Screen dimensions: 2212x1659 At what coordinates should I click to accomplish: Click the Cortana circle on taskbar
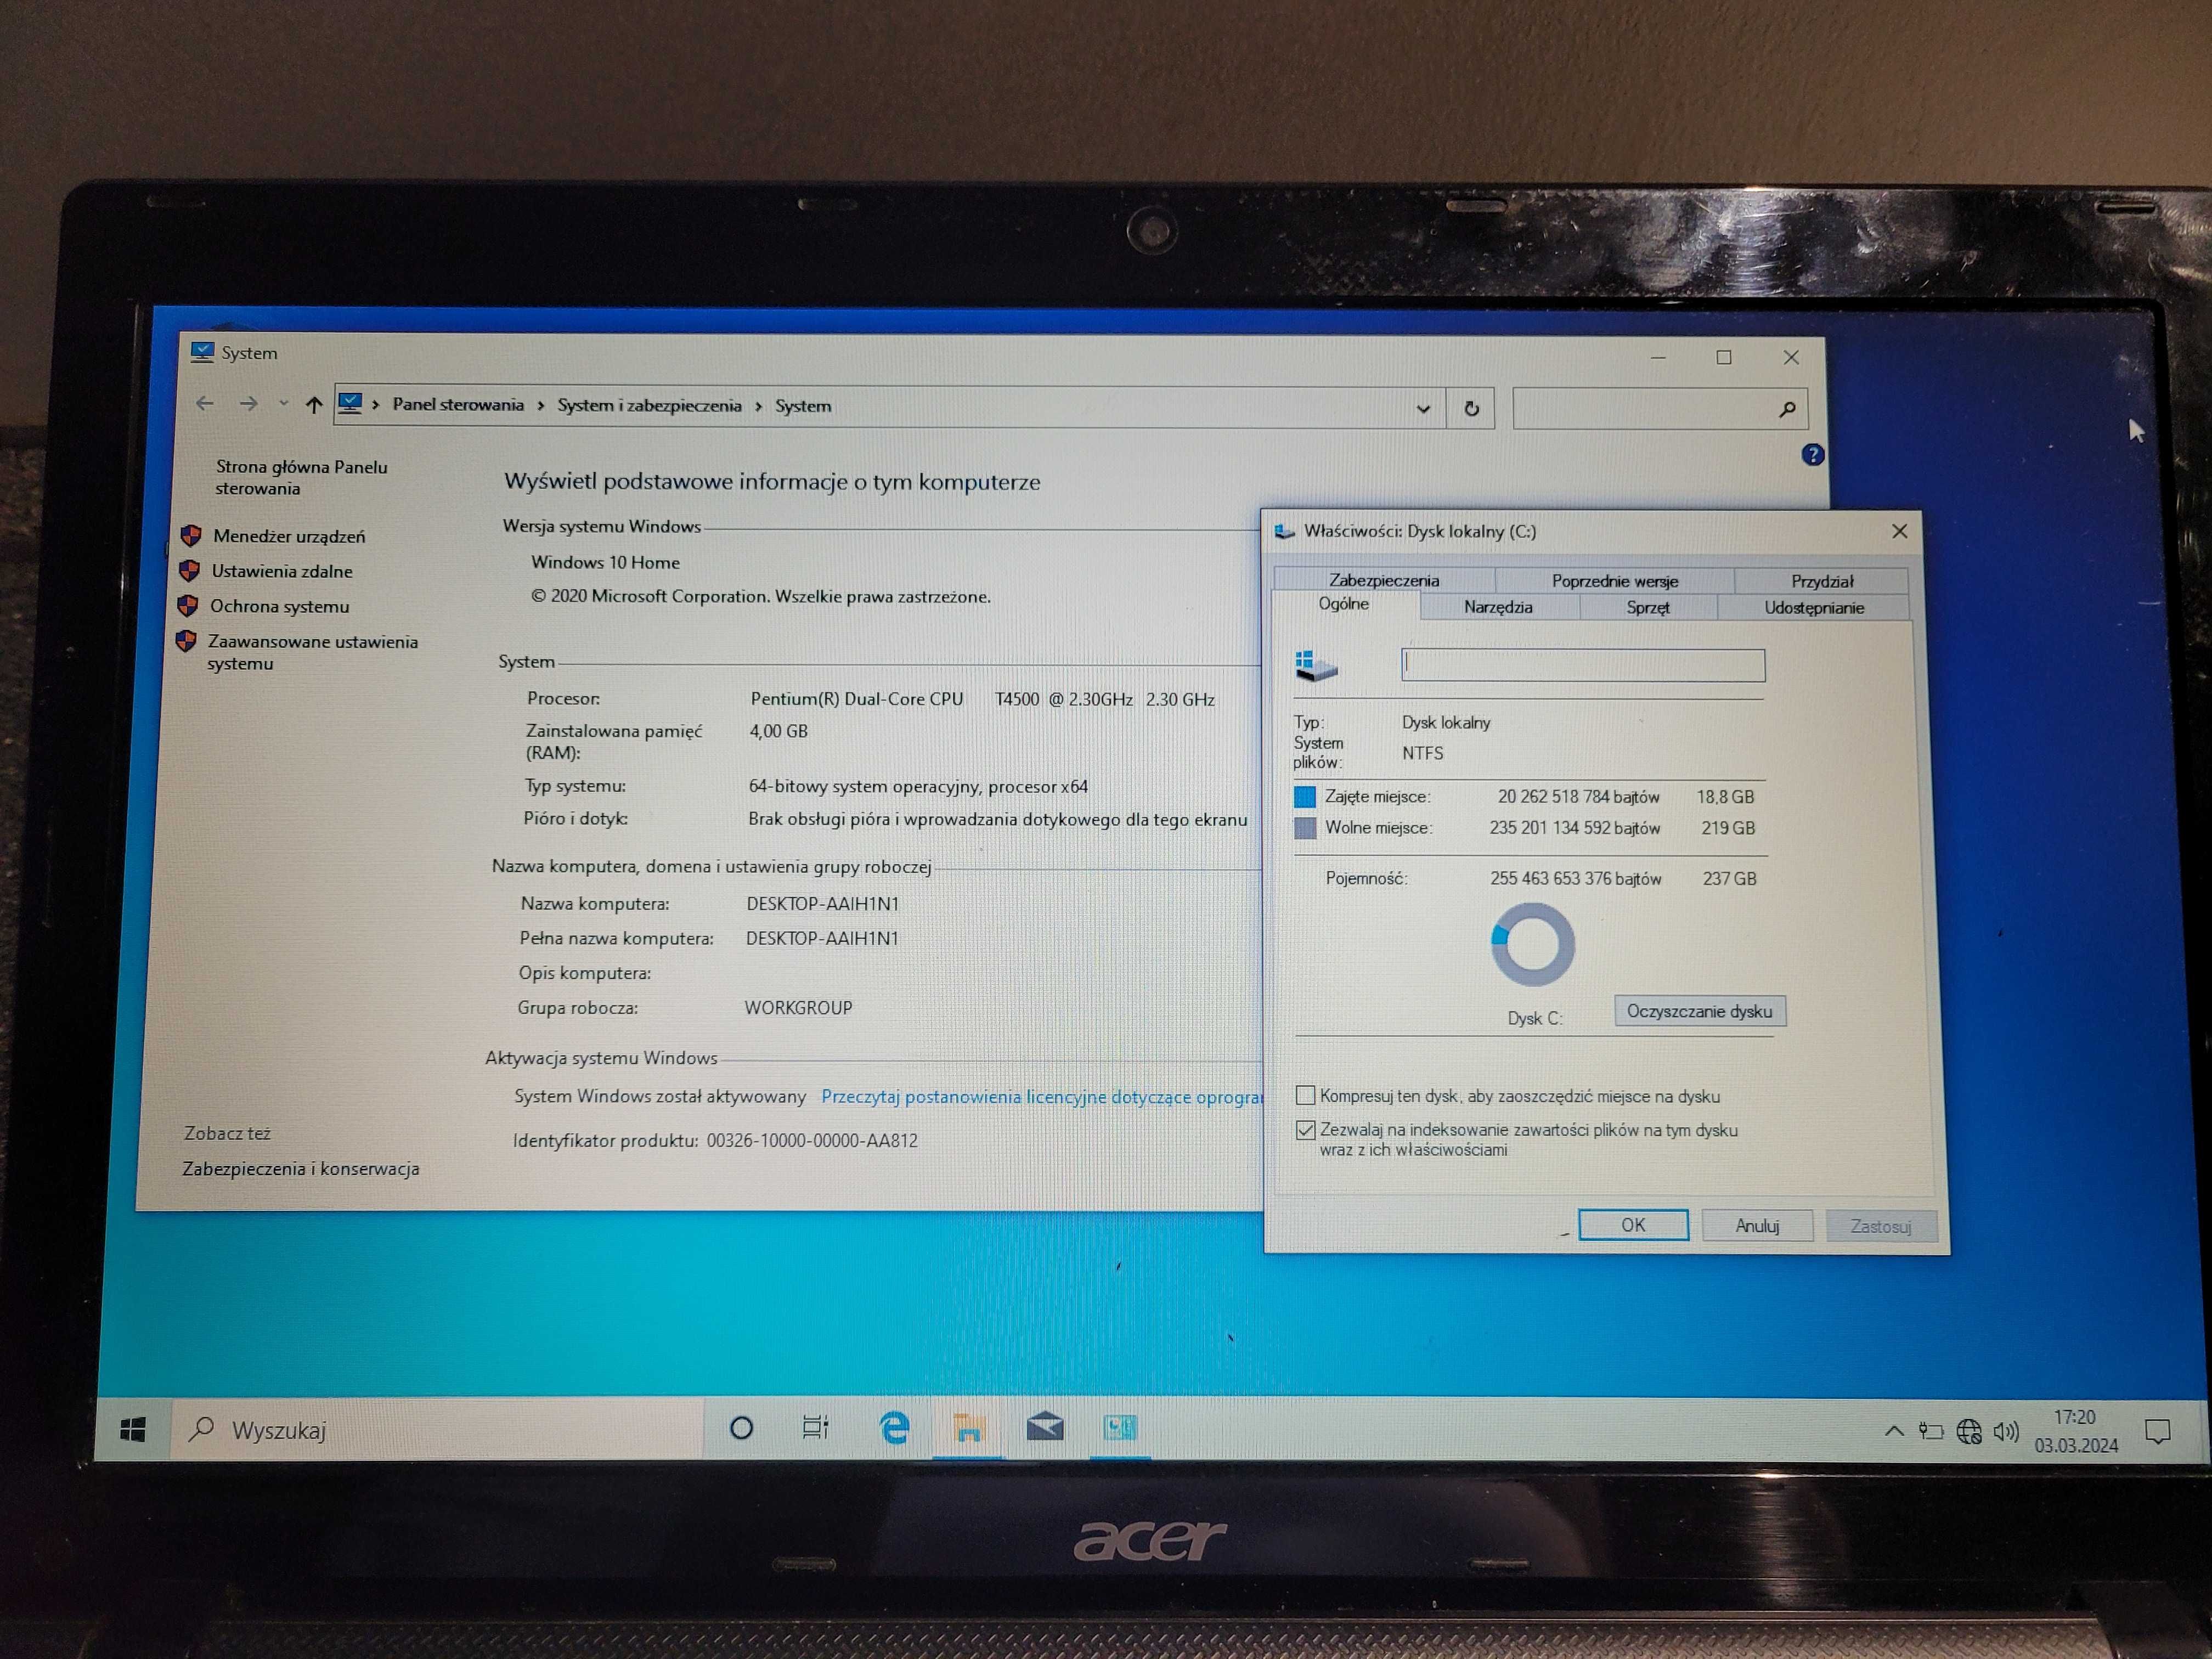tap(741, 1428)
